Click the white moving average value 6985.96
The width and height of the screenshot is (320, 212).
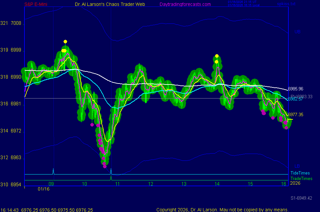coord(296,89)
